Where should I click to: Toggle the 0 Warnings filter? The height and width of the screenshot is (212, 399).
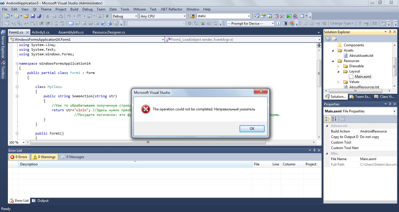[x=45, y=157]
